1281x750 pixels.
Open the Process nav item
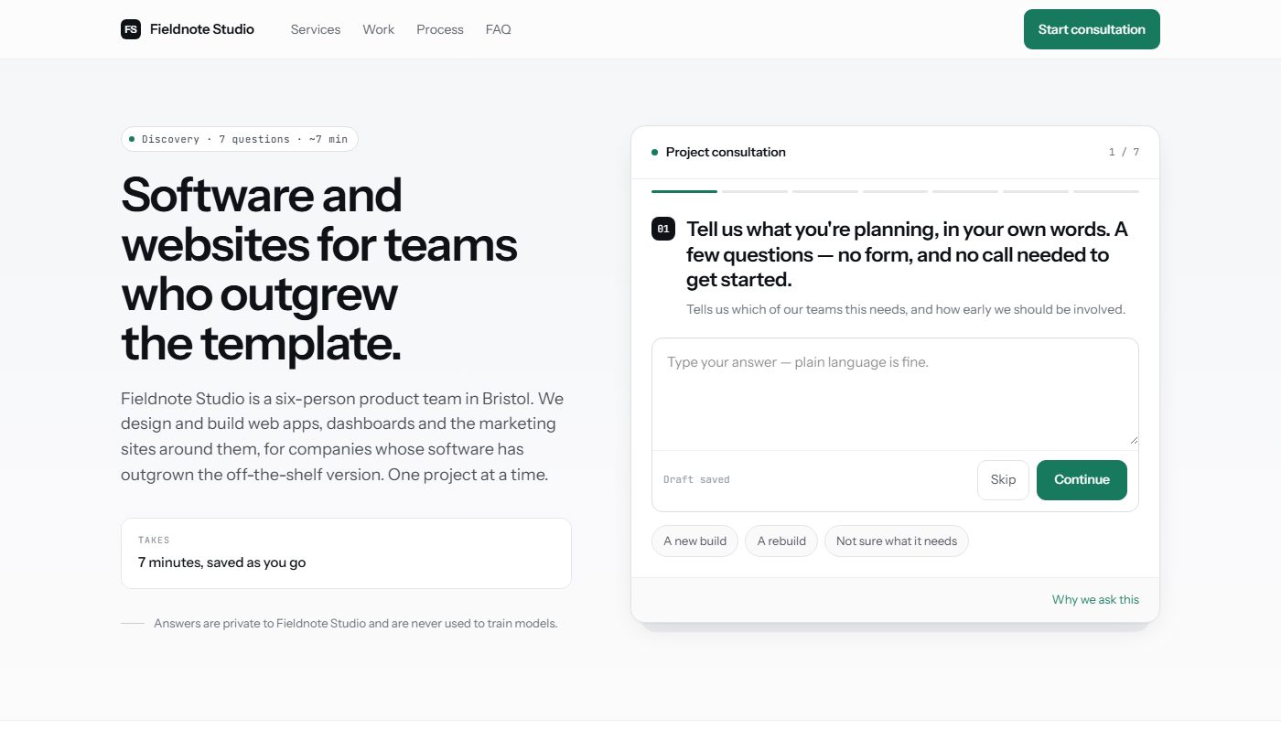coord(440,29)
